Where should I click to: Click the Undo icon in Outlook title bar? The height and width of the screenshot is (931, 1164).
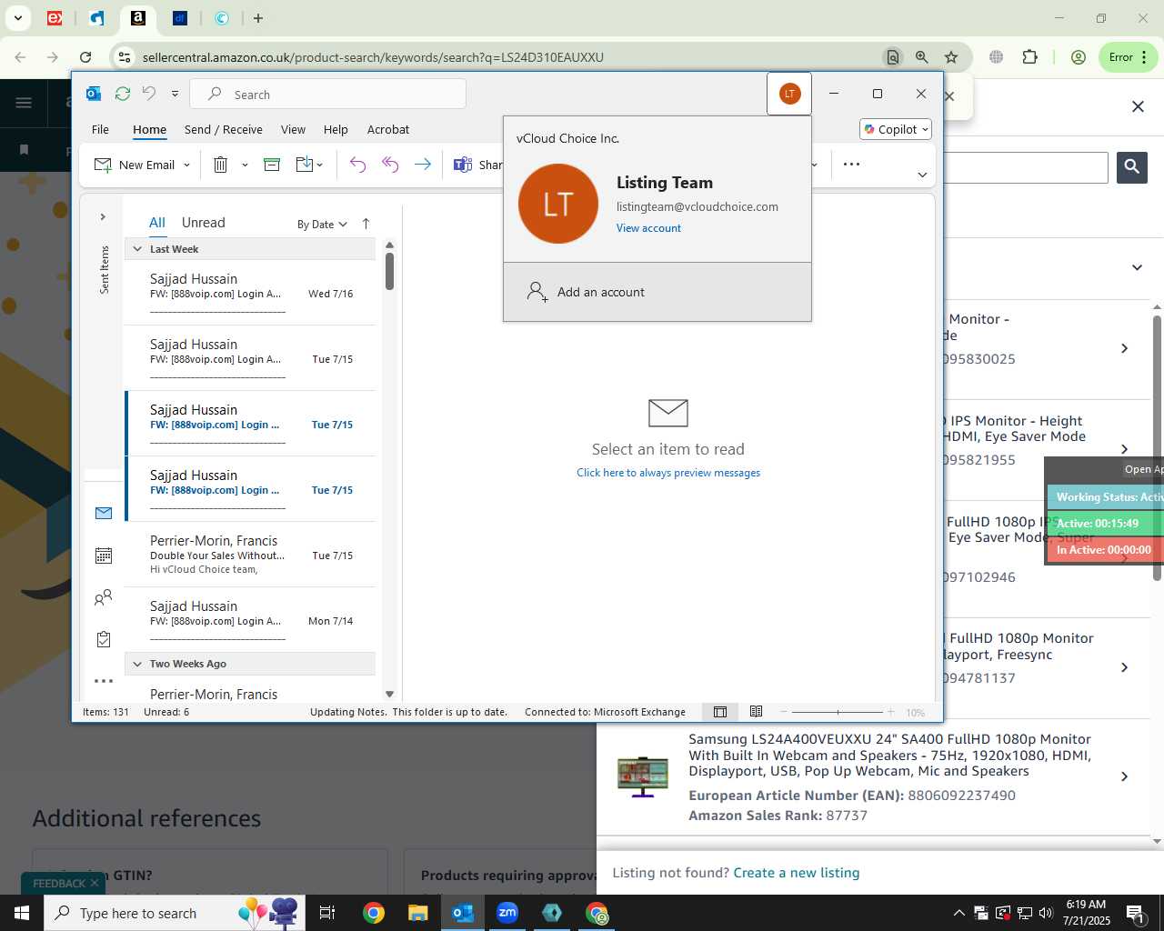click(x=149, y=94)
